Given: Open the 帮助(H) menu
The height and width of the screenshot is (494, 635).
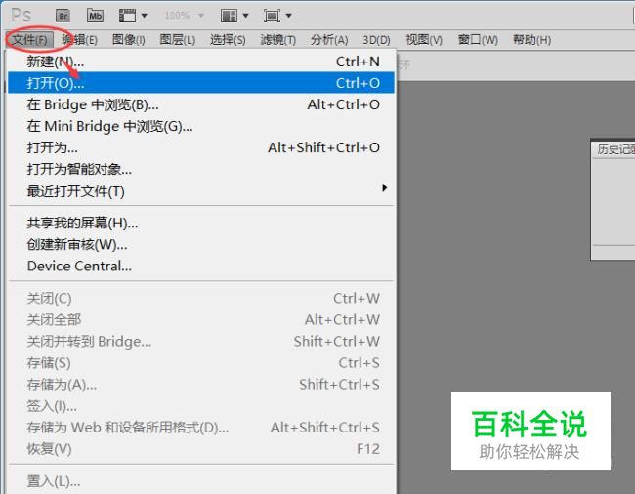Looking at the screenshot, I should pos(531,40).
